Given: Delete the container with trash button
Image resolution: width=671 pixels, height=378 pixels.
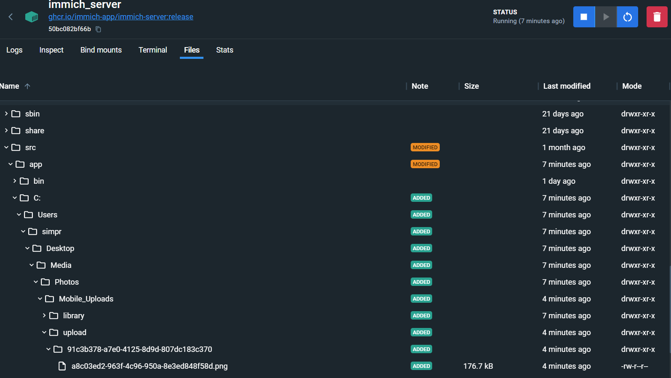Looking at the screenshot, I should click(657, 17).
